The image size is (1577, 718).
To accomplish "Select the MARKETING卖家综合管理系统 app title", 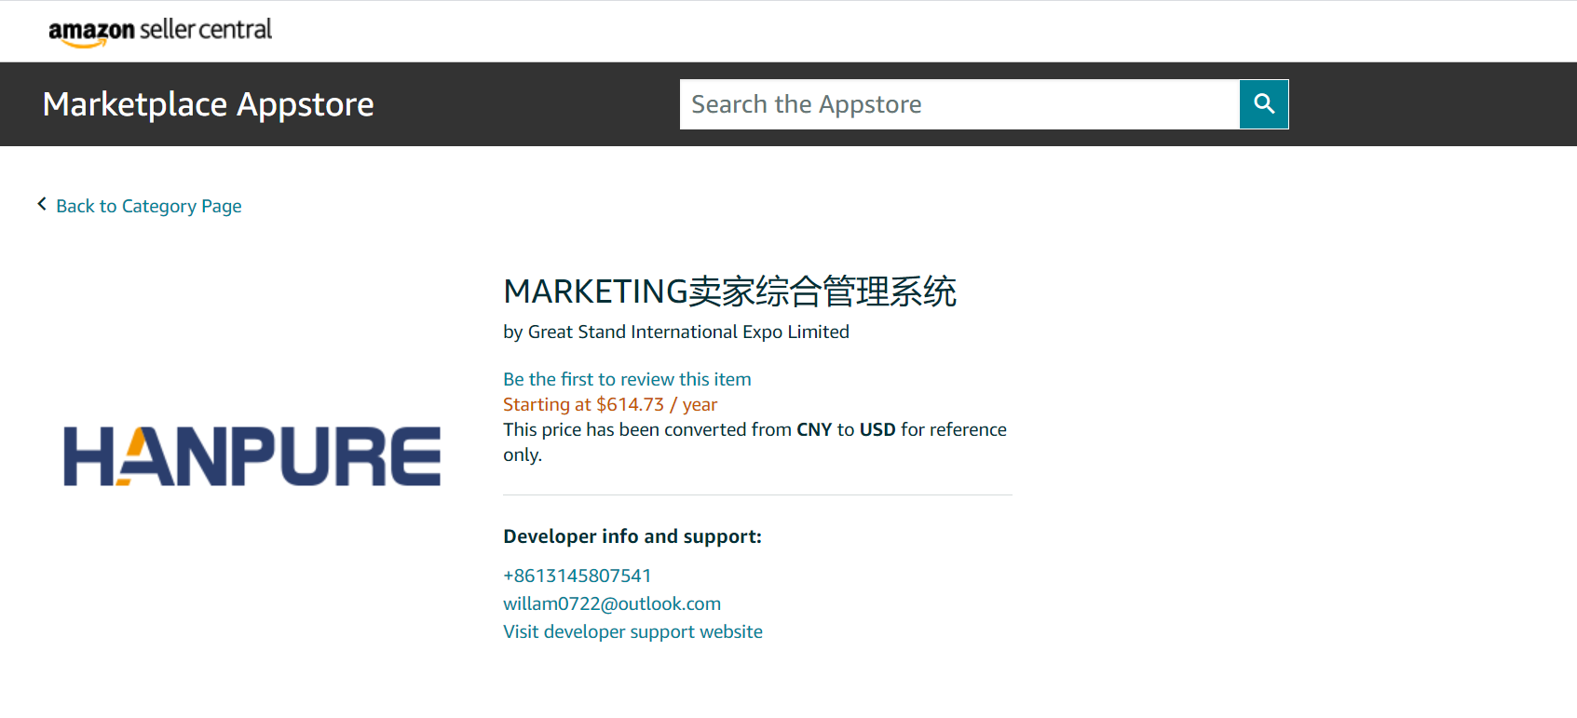I will [729, 291].
